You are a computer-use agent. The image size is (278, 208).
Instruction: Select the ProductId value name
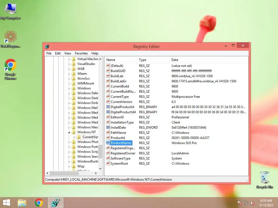pyautogui.click(x=118, y=138)
